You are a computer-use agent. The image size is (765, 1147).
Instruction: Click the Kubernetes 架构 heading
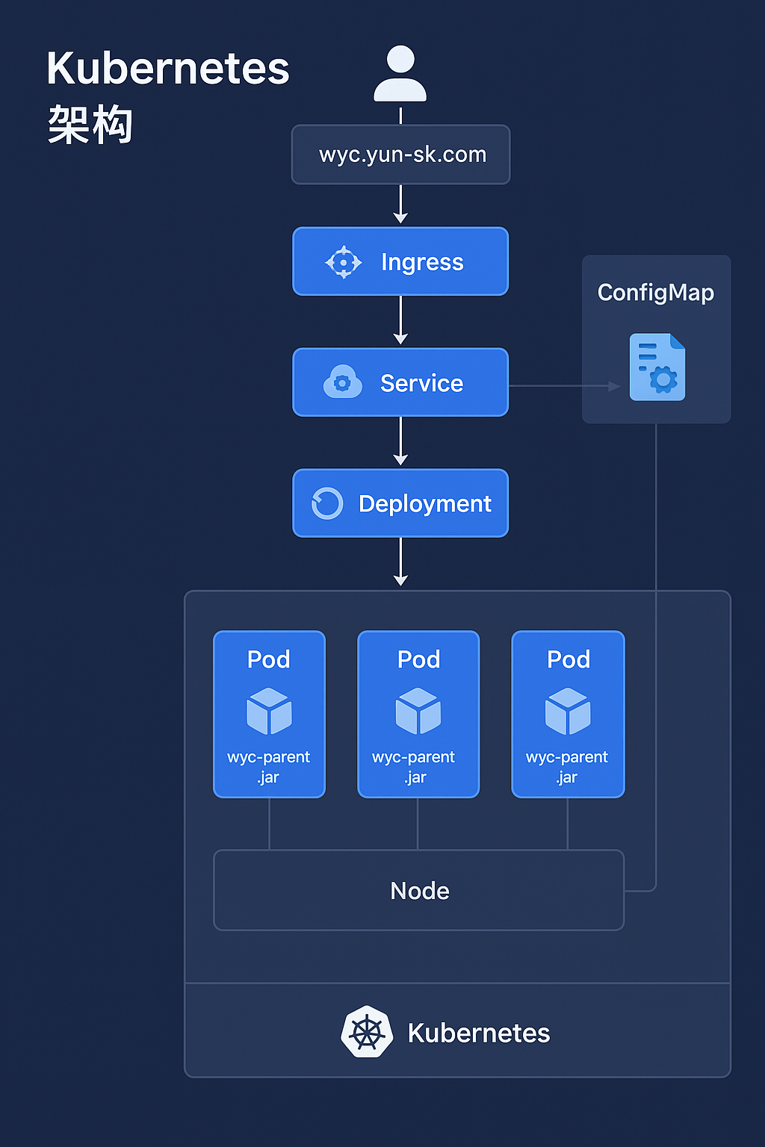(167, 96)
